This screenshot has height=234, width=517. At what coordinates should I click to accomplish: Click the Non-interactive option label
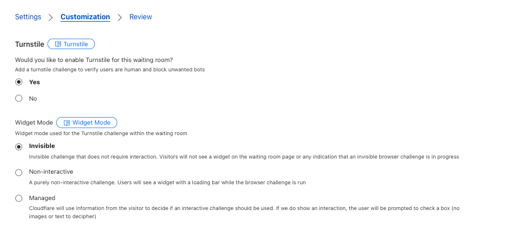click(51, 171)
